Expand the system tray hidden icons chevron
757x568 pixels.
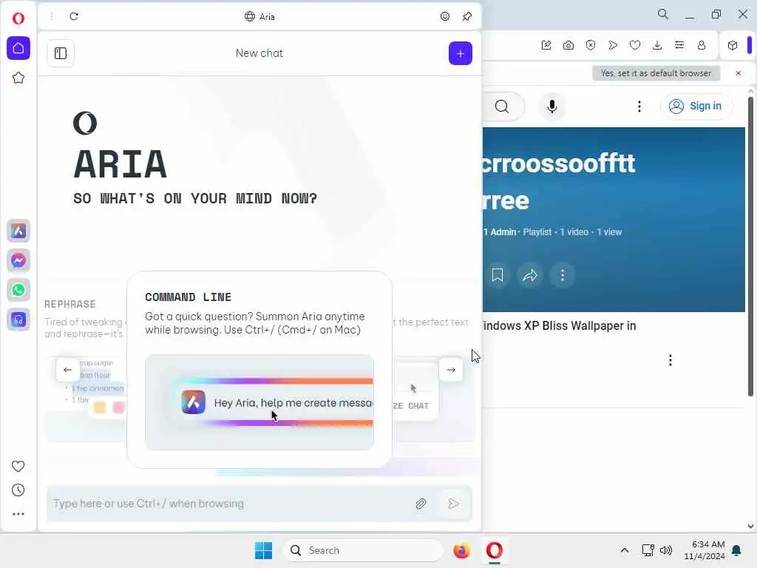[624, 550]
